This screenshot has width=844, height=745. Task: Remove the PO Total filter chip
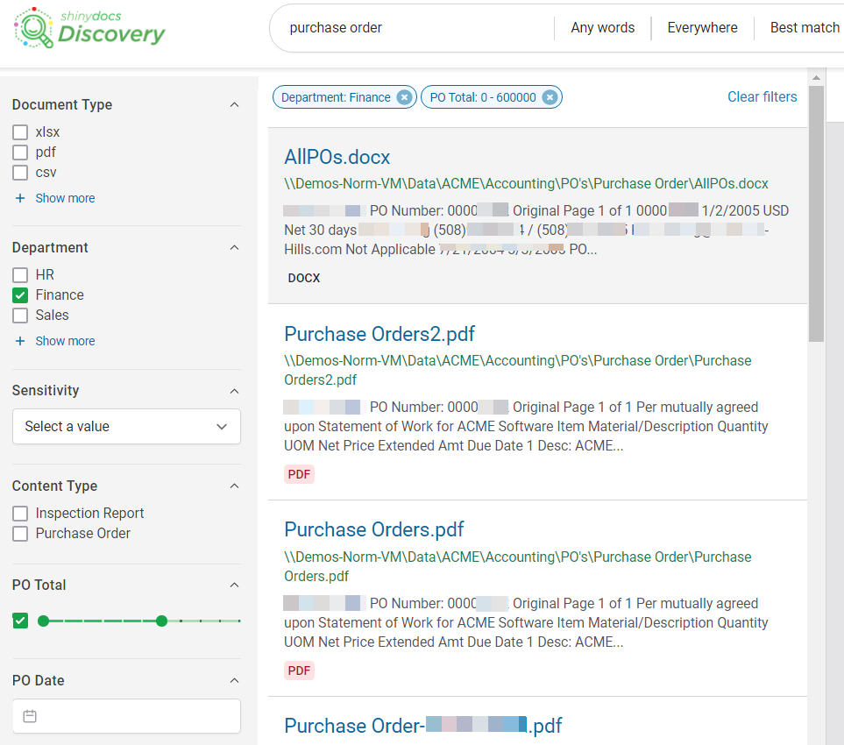tap(550, 96)
